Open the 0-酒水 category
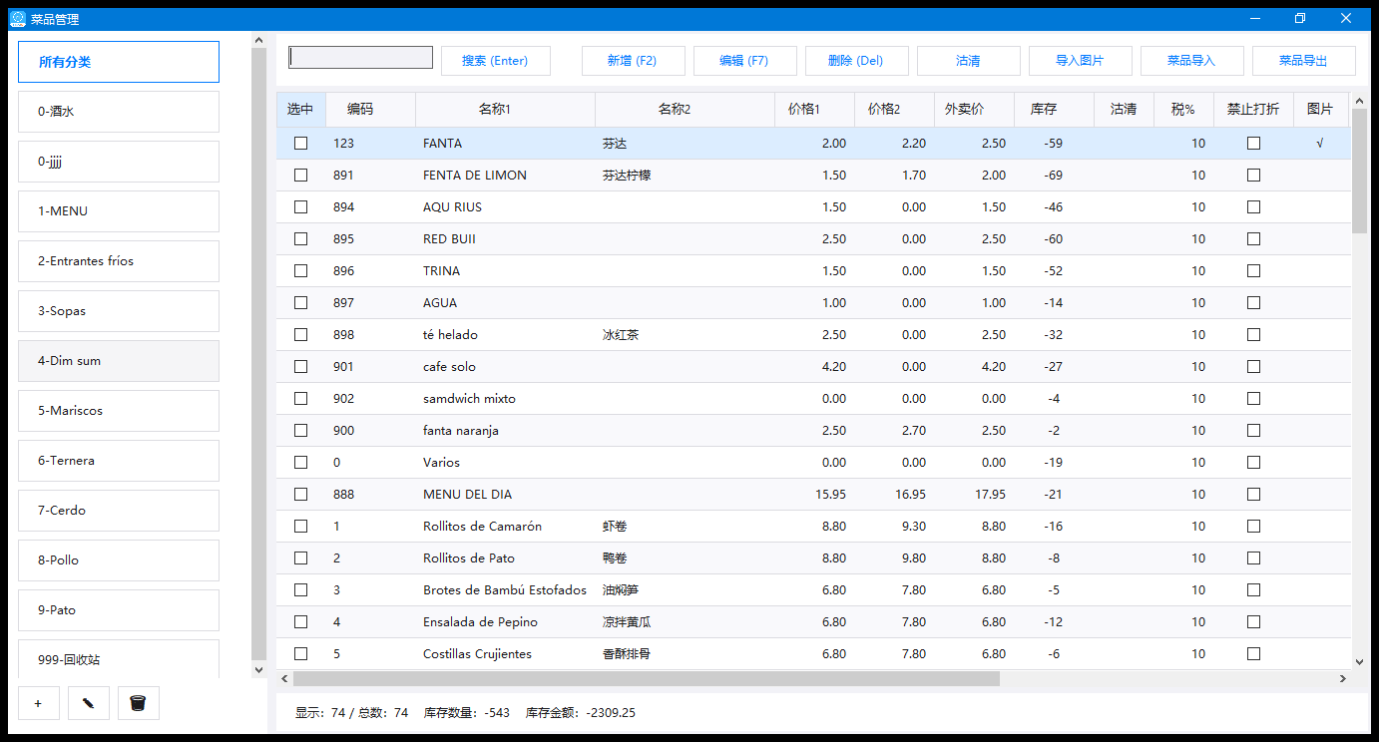Image resolution: width=1379 pixels, height=742 pixels. click(119, 112)
